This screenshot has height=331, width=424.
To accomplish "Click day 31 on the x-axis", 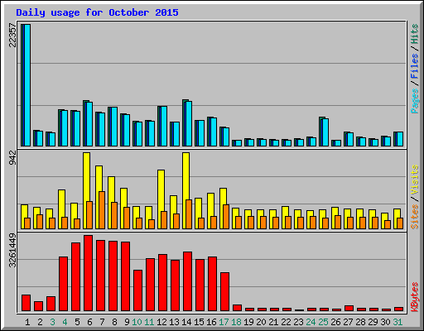I will point(397,322).
